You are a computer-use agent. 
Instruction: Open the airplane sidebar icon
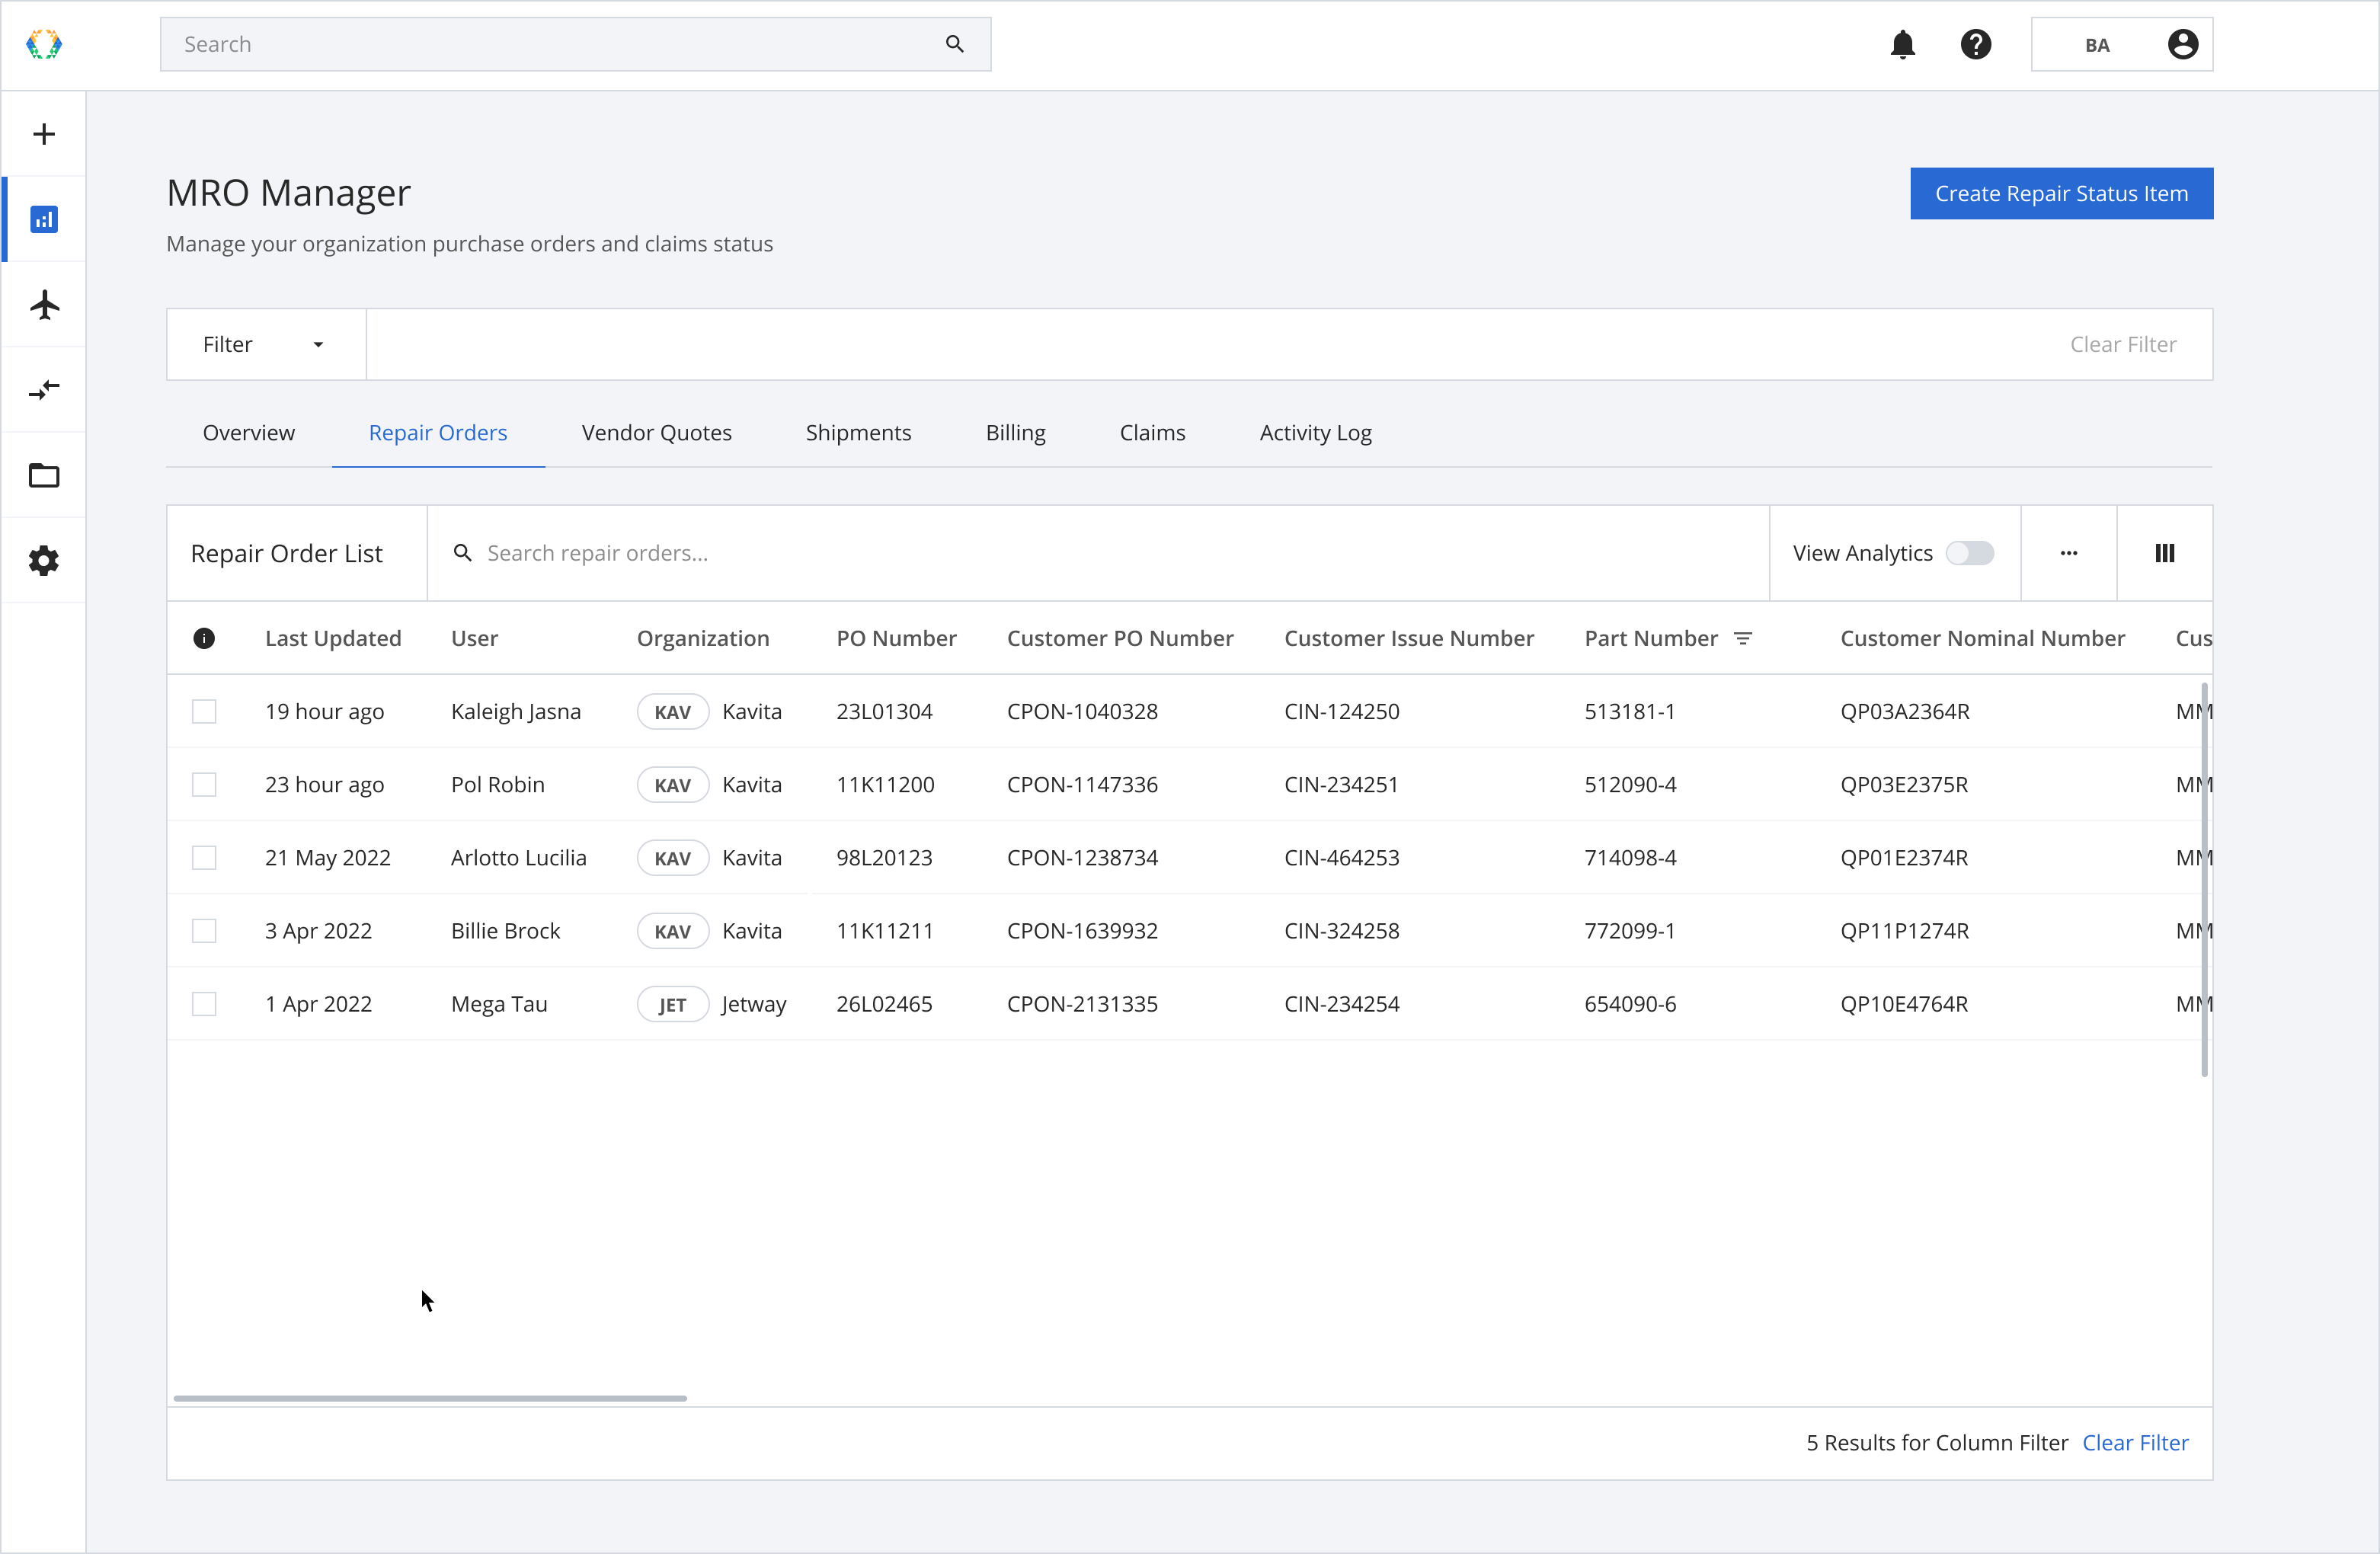(x=44, y=304)
